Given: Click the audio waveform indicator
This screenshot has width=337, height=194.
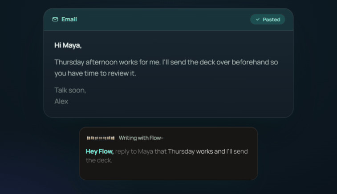Looking at the screenshot, I should pos(101,138).
